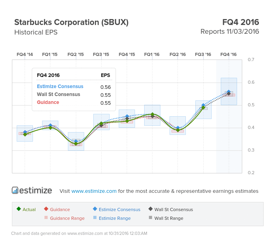Click the dark Wall St Consensus legend diamond
The width and height of the screenshot is (272, 246).
(150, 209)
